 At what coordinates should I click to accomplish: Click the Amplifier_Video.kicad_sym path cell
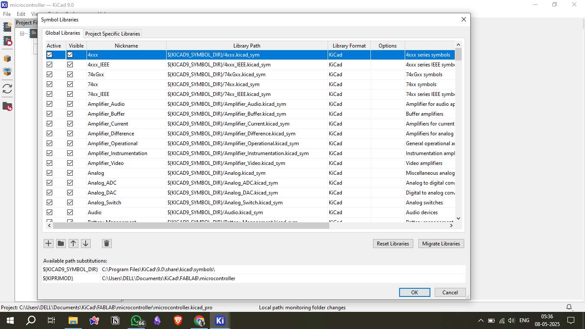pyautogui.click(x=247, y=163)
